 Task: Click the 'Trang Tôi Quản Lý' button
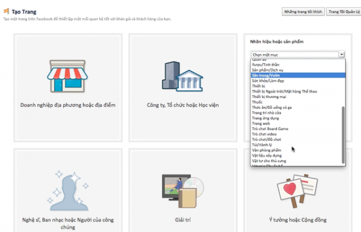click(x=344, y=11)
